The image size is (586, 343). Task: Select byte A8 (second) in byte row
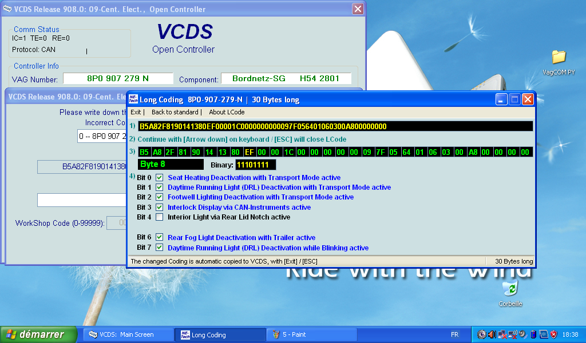point(157,152)
